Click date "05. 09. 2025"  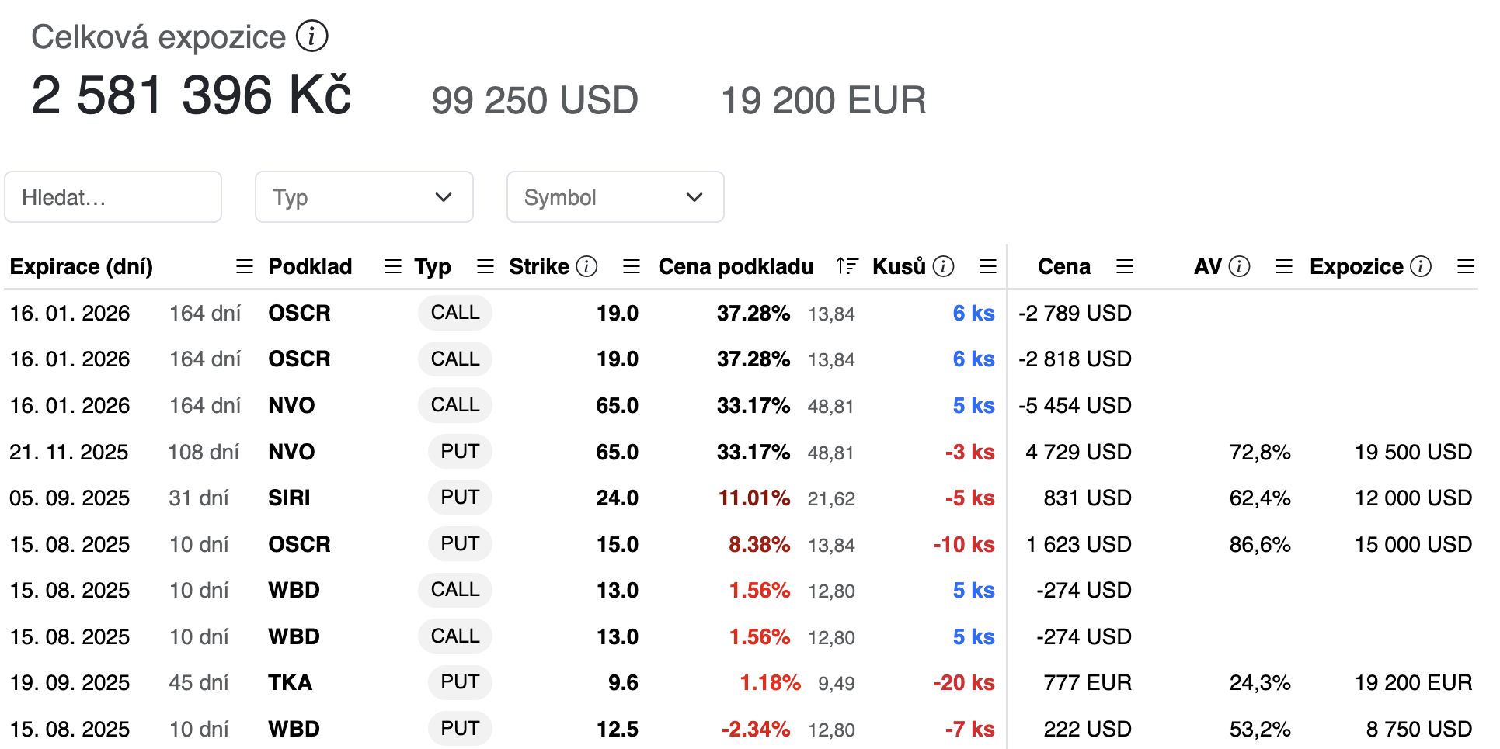pos(70,498)
